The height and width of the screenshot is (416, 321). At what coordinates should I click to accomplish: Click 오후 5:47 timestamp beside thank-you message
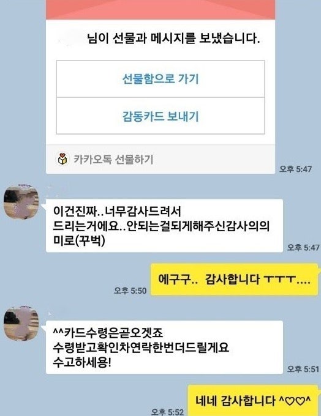coord(303,248)
